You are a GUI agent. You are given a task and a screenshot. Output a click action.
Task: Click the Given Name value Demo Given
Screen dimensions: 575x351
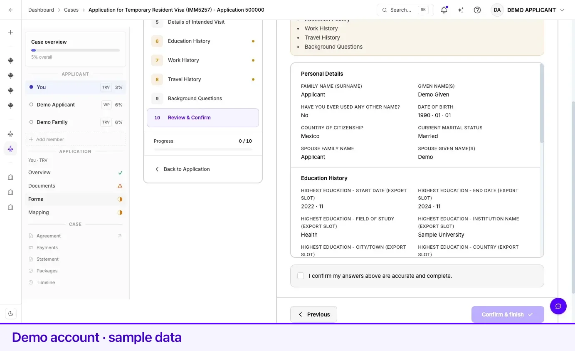click(x=434, y=95)
